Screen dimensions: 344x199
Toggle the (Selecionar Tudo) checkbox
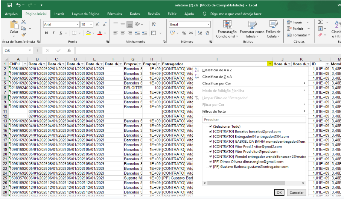tap(211, 126)
